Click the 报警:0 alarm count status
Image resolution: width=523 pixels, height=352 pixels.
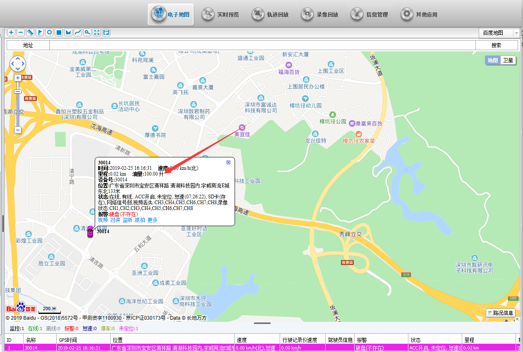(x=72, y=328)
